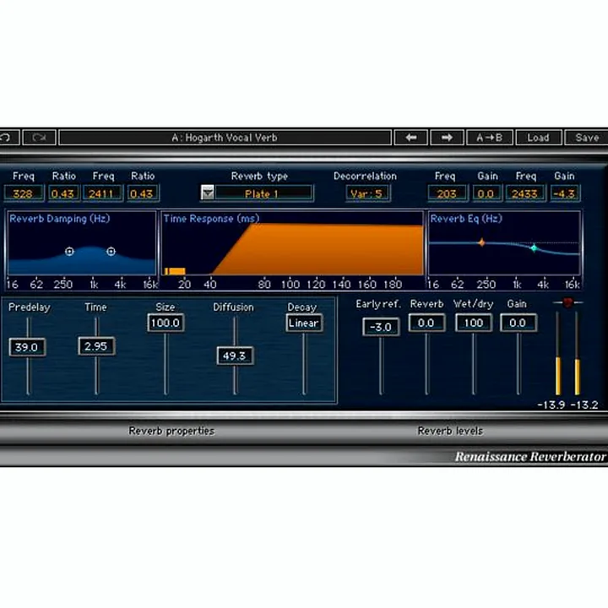Click the Reverb levels section label

450,432
